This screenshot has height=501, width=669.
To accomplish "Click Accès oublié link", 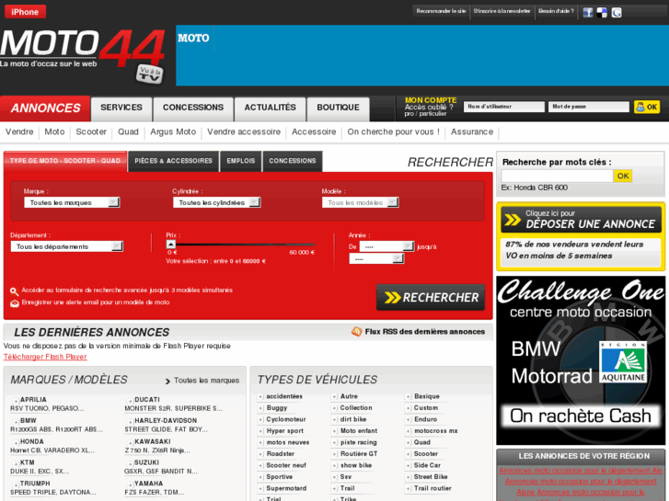I will click(x=429, y=107).
